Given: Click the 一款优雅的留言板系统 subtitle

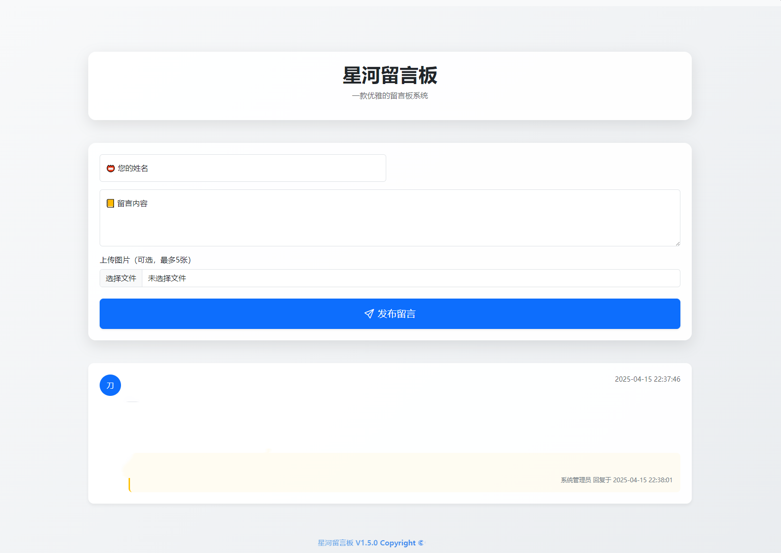Looking at the screenshot, I should pos(390,95).
